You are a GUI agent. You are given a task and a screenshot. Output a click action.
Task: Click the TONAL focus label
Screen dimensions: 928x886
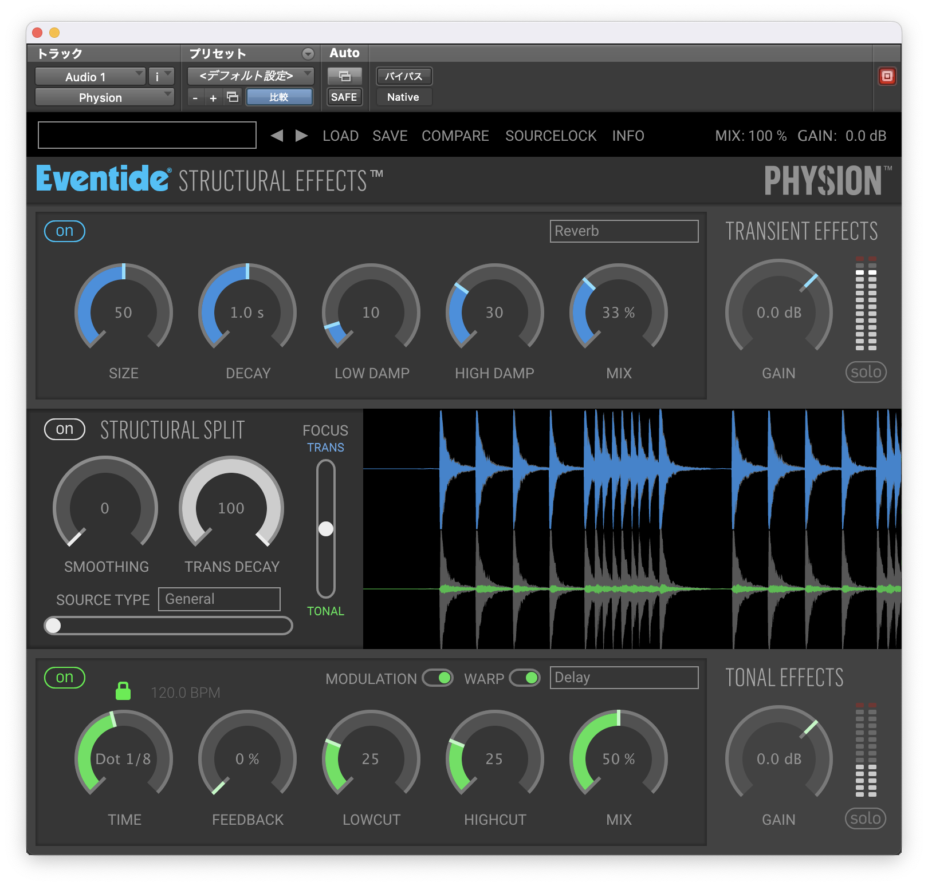click(325, 611)
